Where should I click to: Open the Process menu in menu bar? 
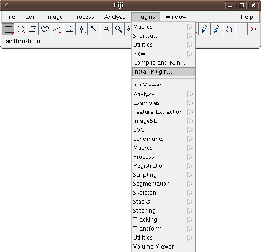coord(84,17)
